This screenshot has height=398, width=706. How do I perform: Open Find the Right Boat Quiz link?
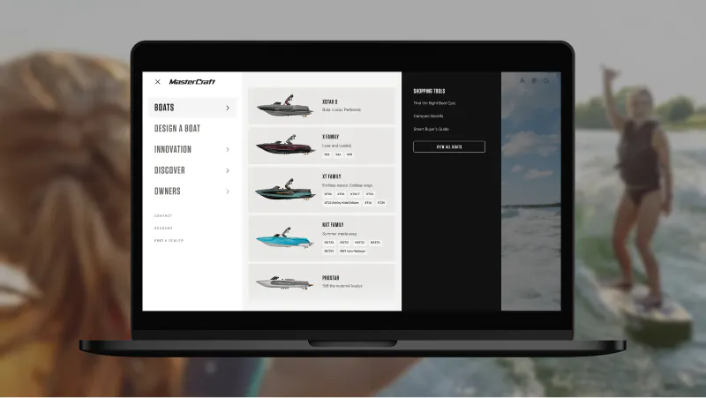point(434,103)
